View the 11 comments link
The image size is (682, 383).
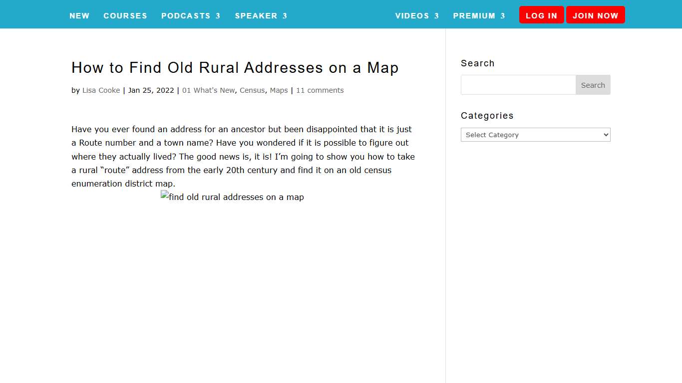click(320, 90)
